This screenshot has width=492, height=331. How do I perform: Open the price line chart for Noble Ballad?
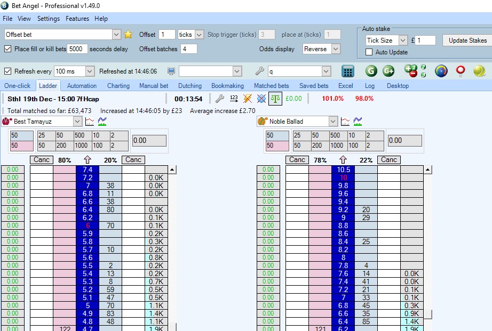(x=345, y=122)
